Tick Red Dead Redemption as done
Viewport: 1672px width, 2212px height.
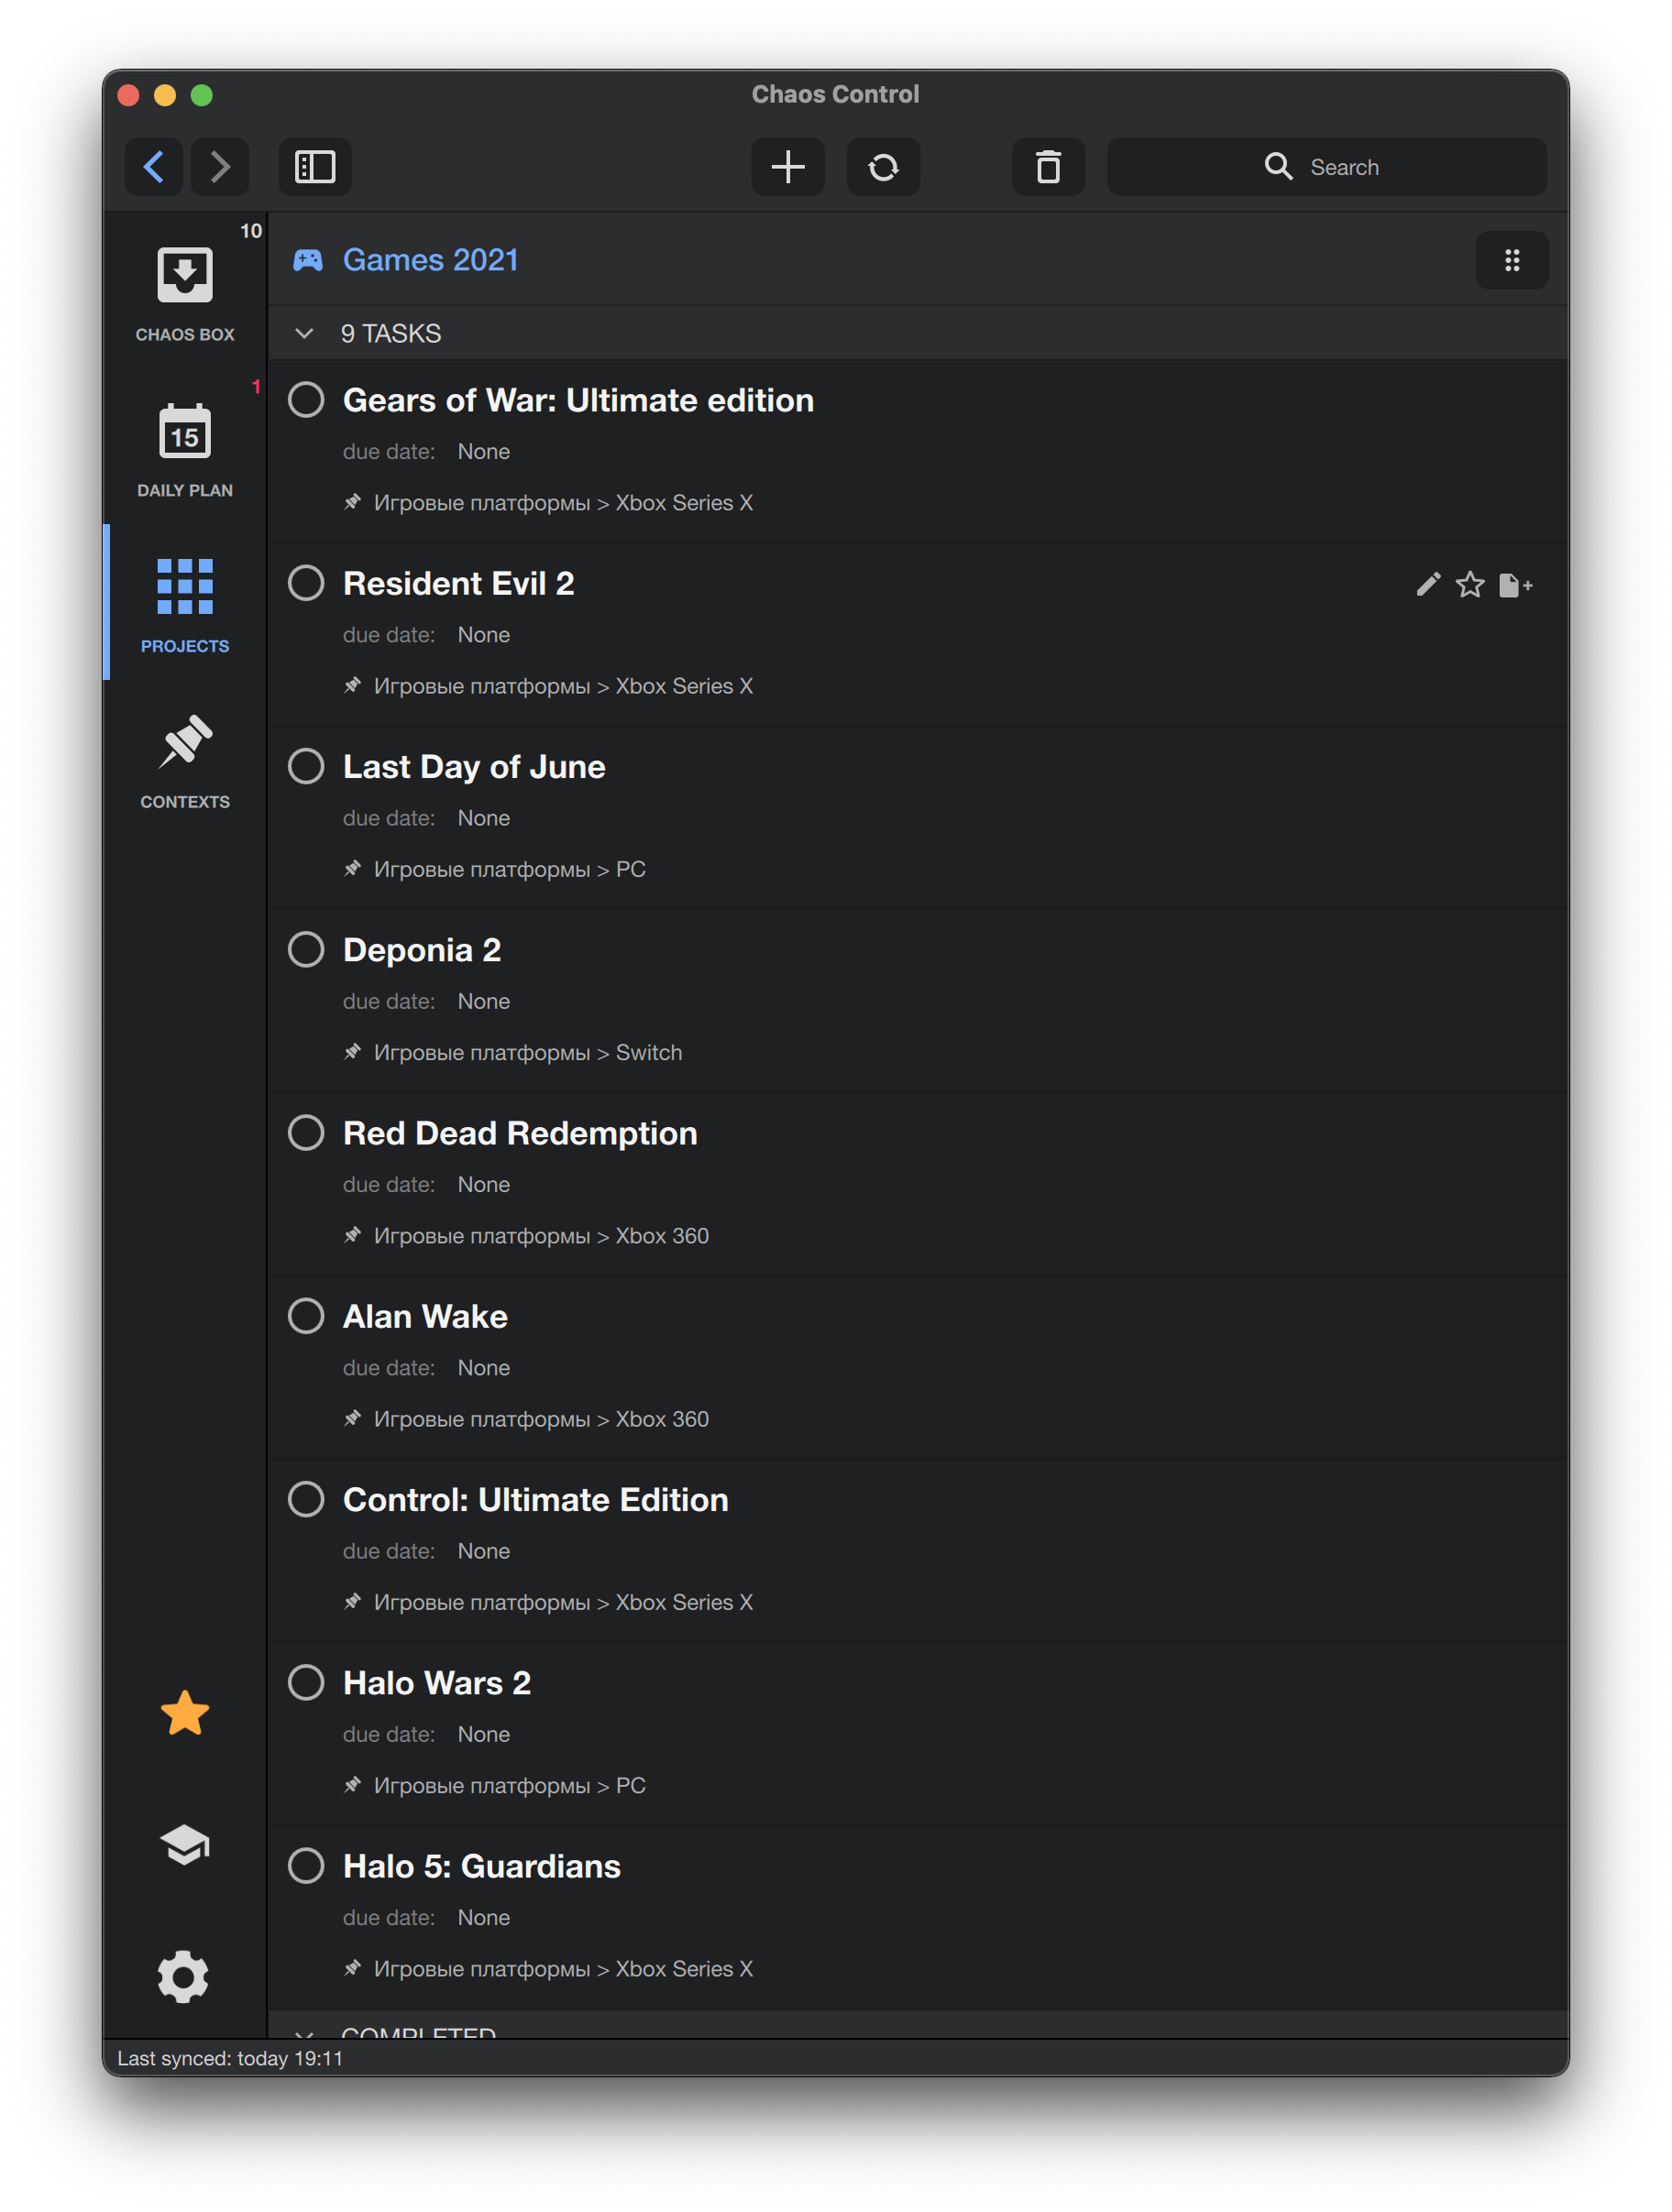click(x=306, y=1132)
